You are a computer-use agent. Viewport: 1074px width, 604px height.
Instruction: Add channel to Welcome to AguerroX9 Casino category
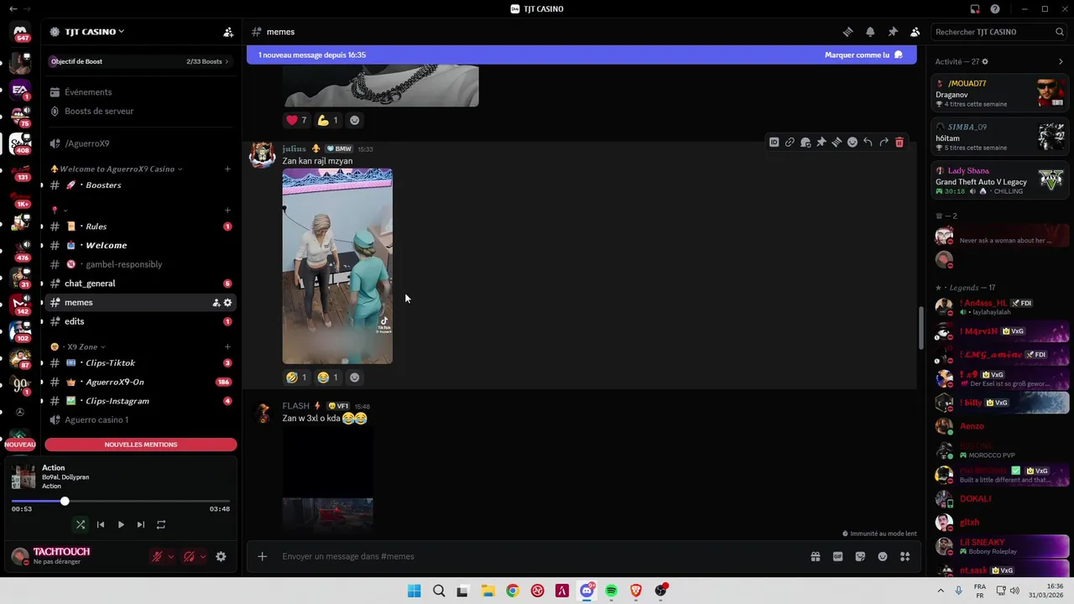coord(227,169)
